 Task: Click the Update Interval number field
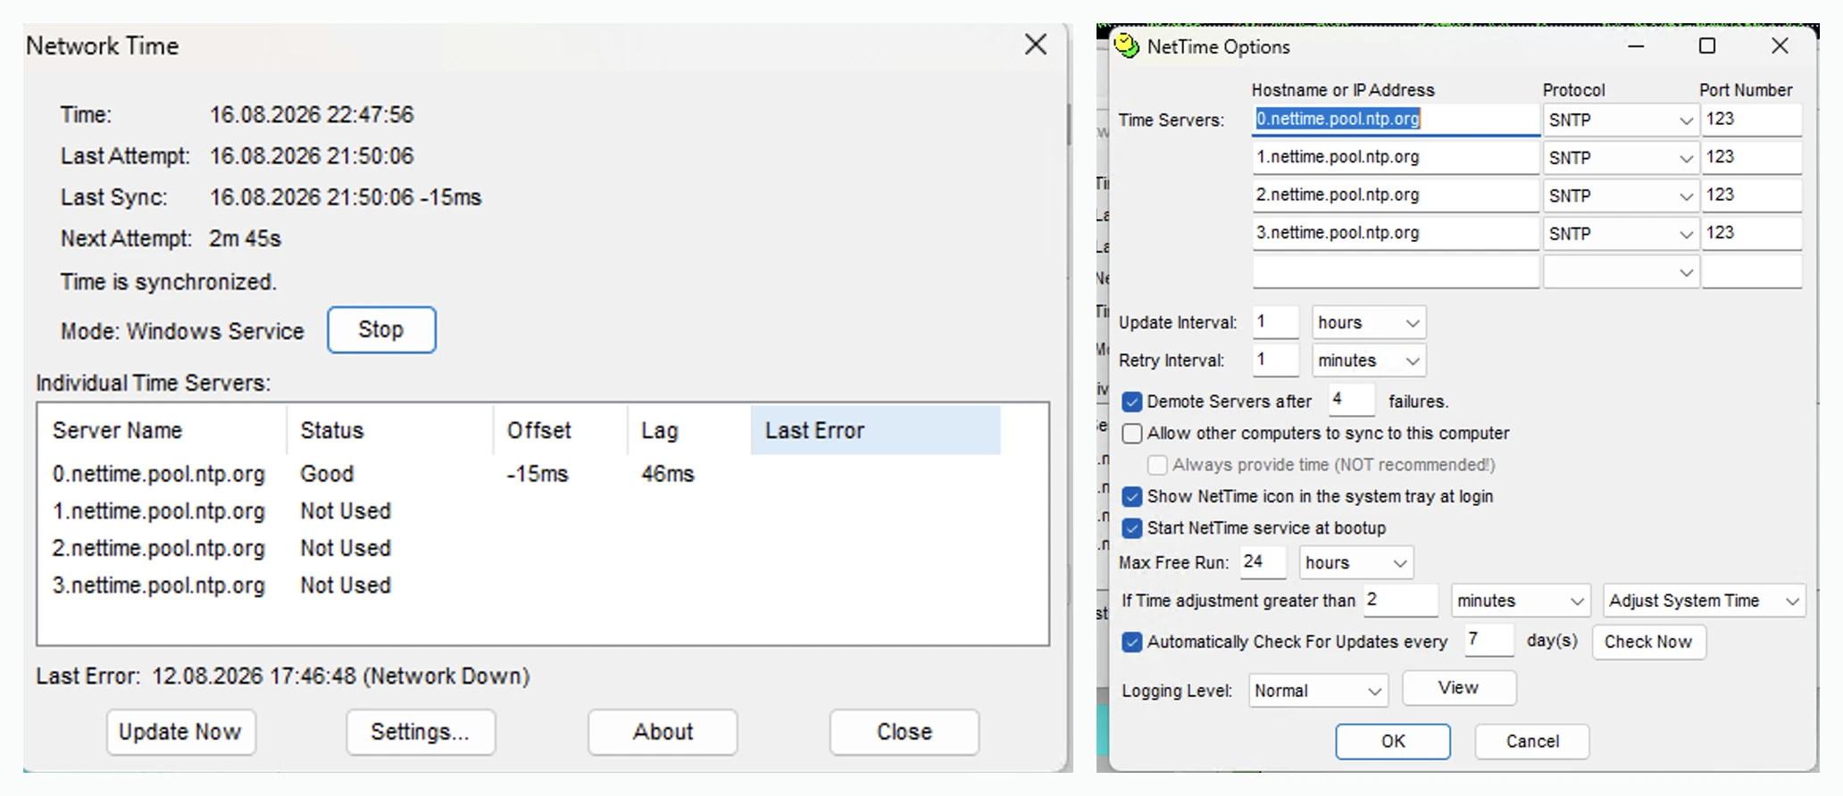[1275, 322]
